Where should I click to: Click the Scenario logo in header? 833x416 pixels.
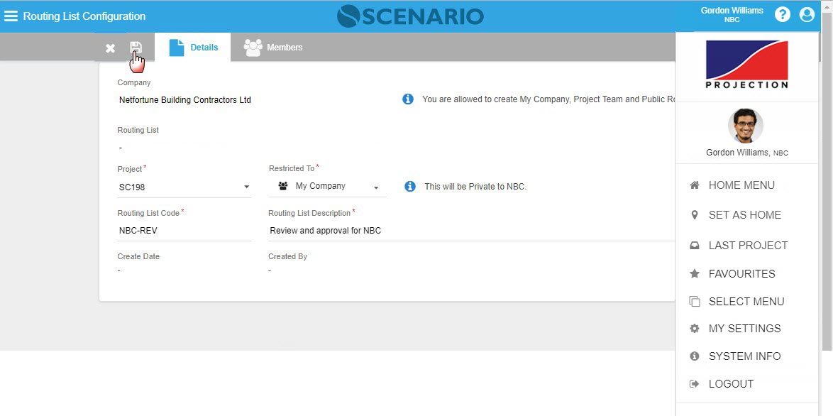point(410,16)
